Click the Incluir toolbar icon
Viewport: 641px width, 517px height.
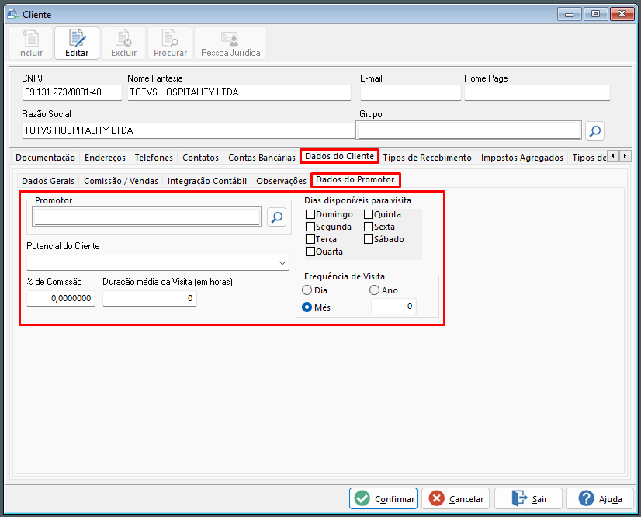[x=30, y=43]
